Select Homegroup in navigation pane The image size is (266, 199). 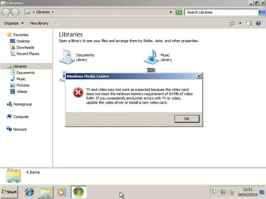19,104
